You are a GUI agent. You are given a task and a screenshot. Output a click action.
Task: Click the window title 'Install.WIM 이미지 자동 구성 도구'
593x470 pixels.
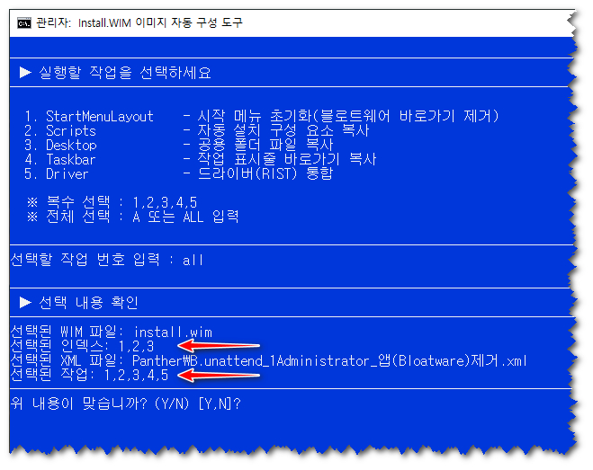point(160,23)
